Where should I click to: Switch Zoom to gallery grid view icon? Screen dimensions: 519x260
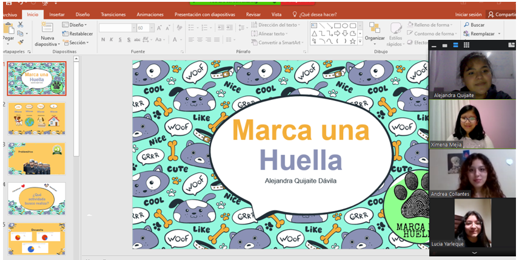(466, 45)
